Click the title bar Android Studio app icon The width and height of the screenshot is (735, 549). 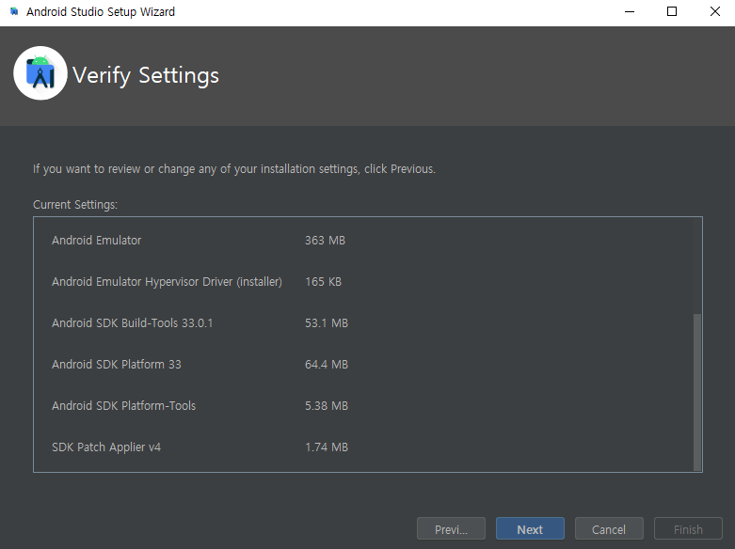(14, 11)
